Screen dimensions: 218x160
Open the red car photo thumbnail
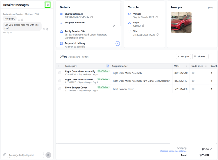pyautogui.click(x=181, y=22)
